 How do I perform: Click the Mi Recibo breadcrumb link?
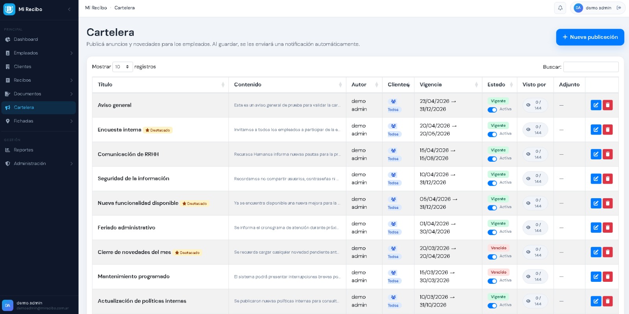click(96, 8)
